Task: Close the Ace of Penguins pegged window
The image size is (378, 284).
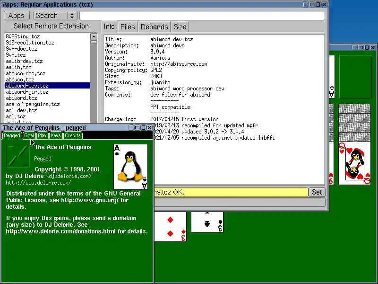Action: [x=149, y=127]
